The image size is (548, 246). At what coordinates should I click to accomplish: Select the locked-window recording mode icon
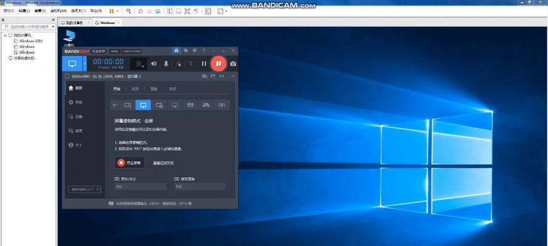[160, 105]
